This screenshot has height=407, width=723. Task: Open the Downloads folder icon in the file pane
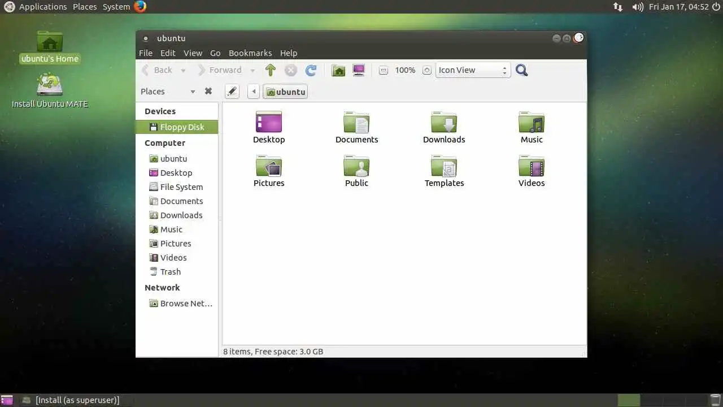pos(444,122)
